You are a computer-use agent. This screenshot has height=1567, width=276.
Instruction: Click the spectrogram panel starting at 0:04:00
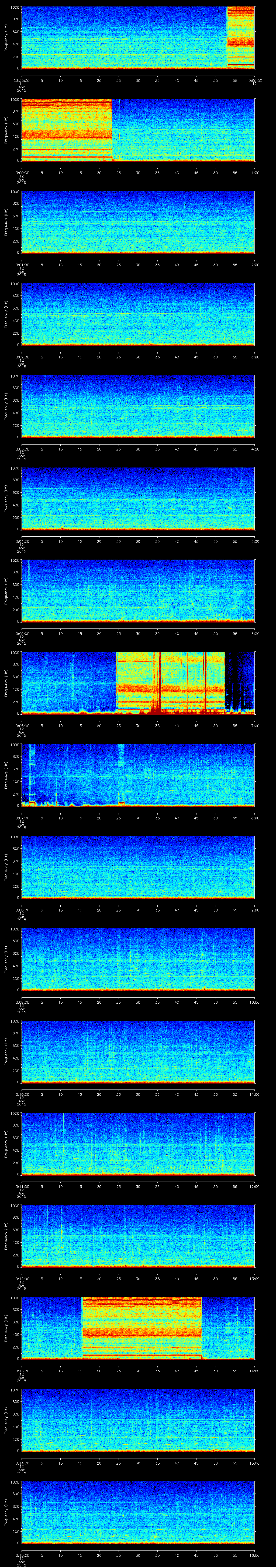tap(138, 498)
